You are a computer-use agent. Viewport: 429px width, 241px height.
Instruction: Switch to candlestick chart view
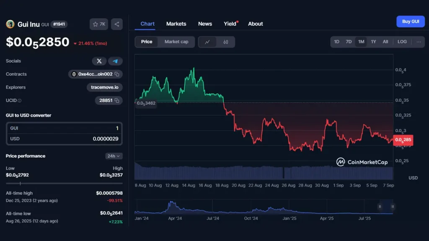point(225,42)
